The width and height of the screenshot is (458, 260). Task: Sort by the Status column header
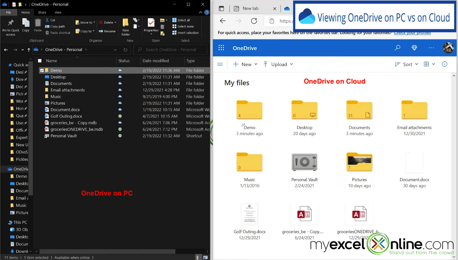(x=129, y=61)
